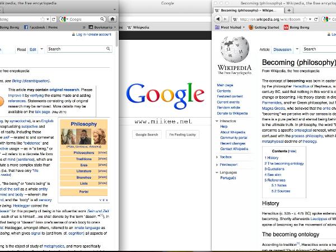Open the Recent changes sidebar link
The image size is (336, 252).
pyautogui.click(x=233, y=143)
